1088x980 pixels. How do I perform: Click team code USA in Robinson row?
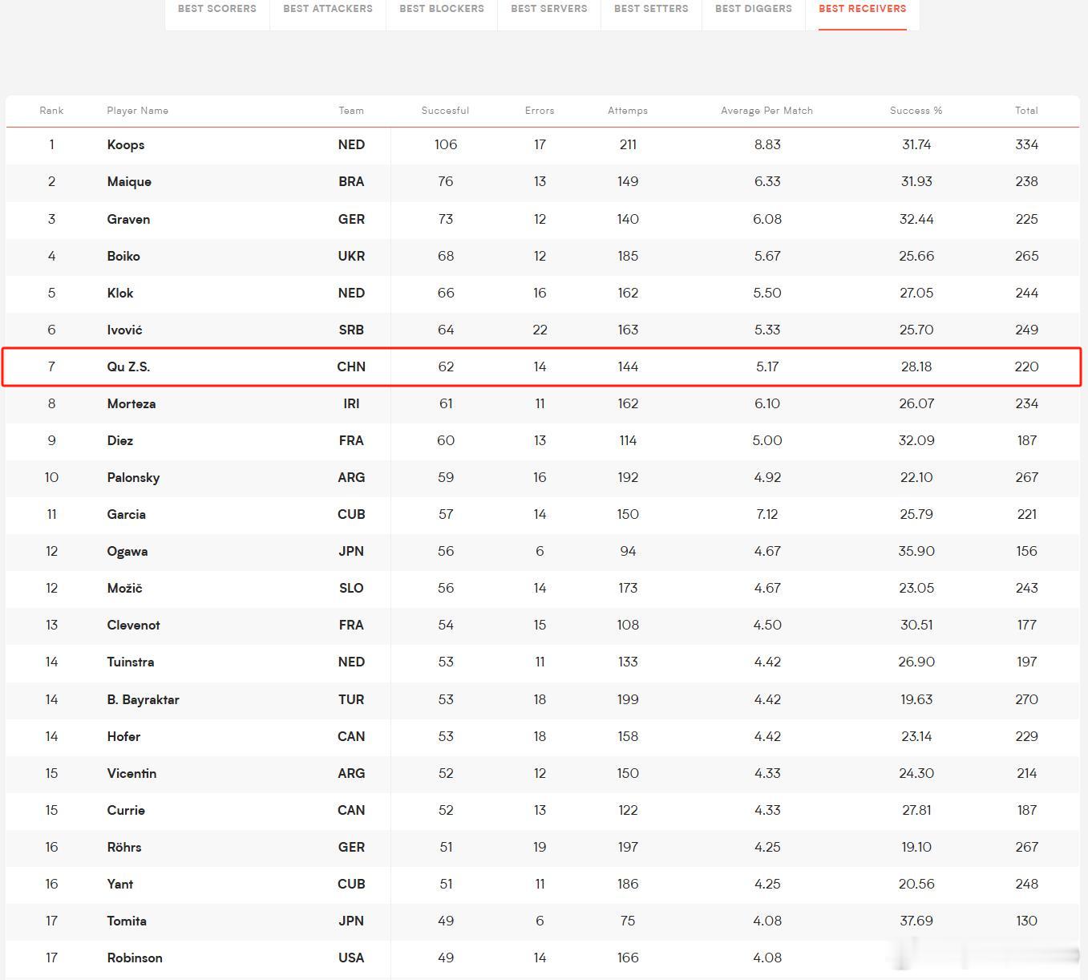coord(351,958)
